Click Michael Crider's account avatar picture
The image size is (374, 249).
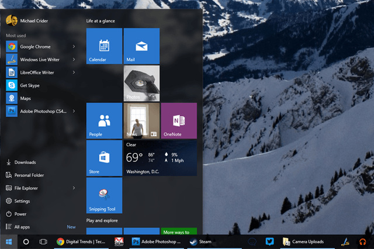tap(12, 20)
